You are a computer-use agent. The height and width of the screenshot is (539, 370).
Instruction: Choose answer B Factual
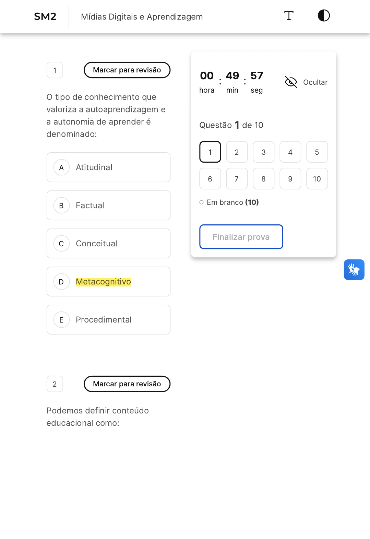click(108, 206)
